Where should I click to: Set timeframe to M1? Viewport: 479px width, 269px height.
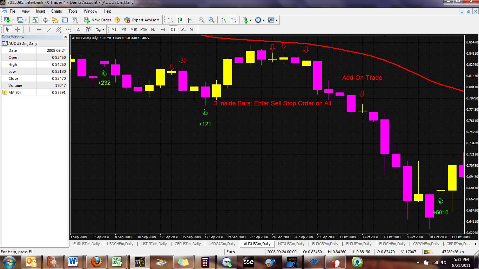tap(114, 29)
